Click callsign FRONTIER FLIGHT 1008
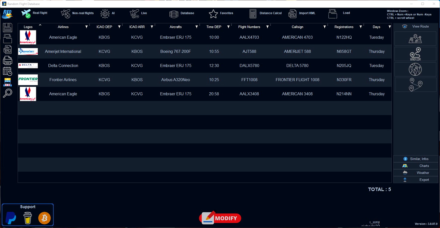This screenshot has height=228, width=440. [297, 80]
